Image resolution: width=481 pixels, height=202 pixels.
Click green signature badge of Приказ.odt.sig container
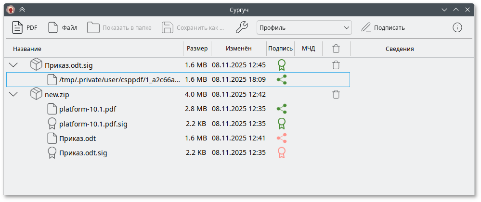pyautogui.click(x=282, y=65)
